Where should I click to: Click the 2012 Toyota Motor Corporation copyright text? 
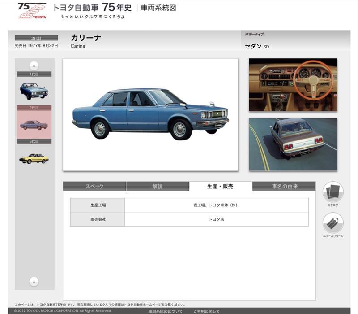click(63, 311)
